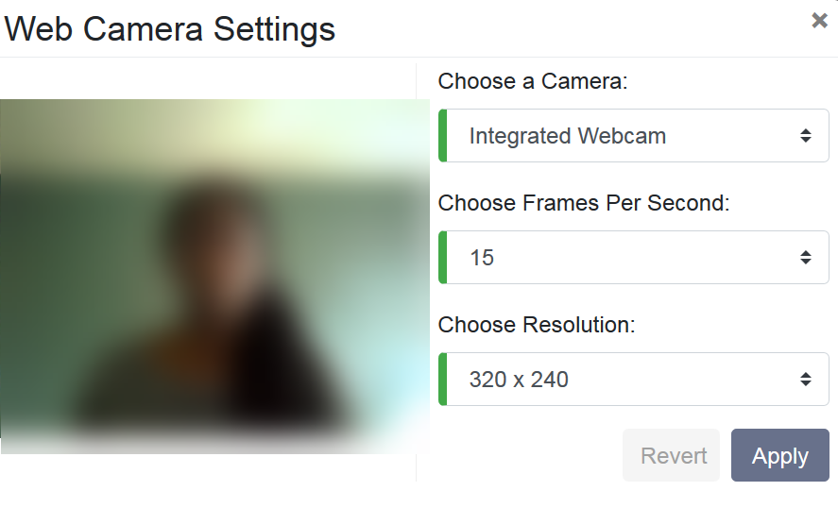
Task: Open the Choose Resolution dropdown
Action: 635,380
